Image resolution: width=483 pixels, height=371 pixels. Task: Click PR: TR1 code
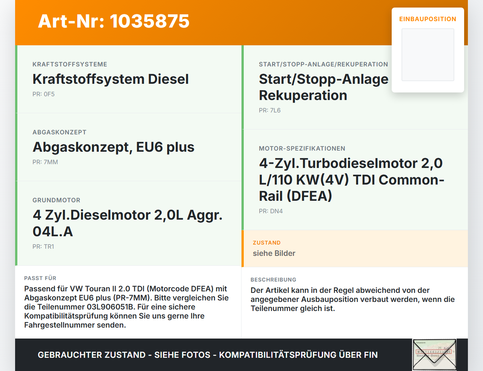point(43,246)
